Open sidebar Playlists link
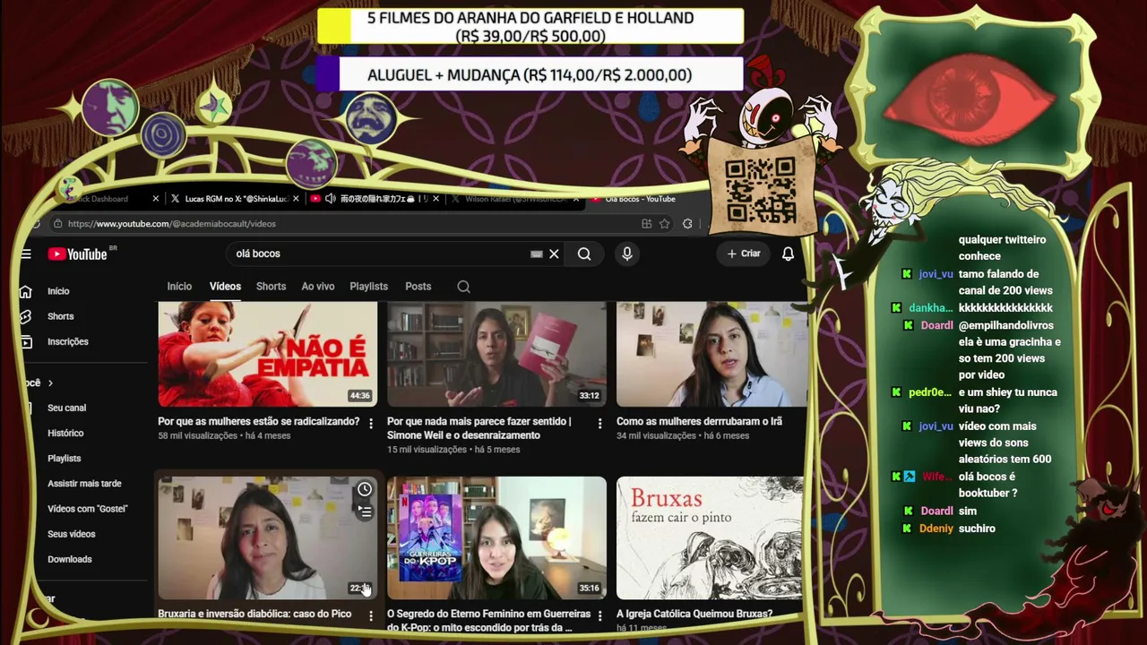1147x645 pixels. pyautogui.click(x=65, y=458)
